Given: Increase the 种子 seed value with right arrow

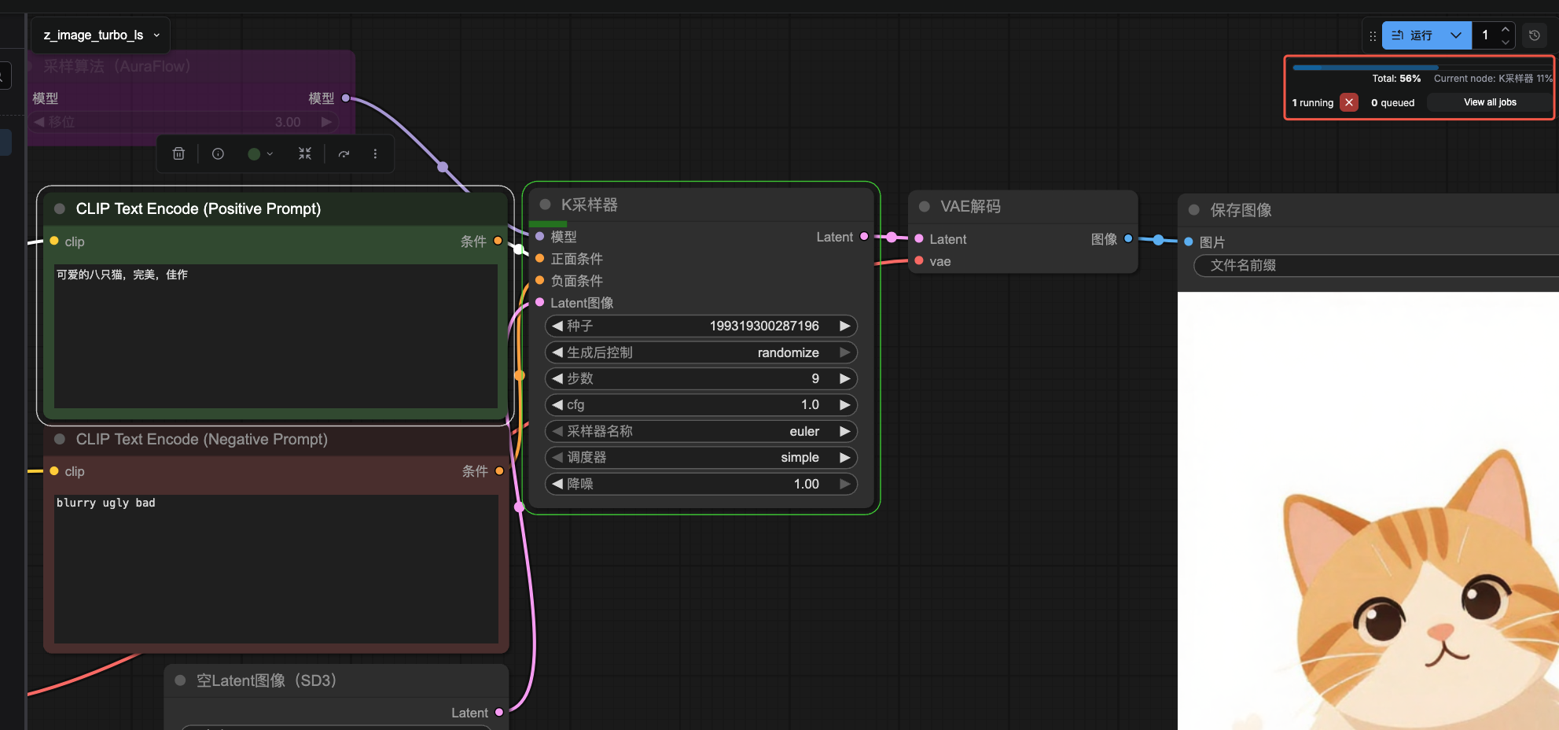Looking at the screenshot, I should click(x=845, y=326).
